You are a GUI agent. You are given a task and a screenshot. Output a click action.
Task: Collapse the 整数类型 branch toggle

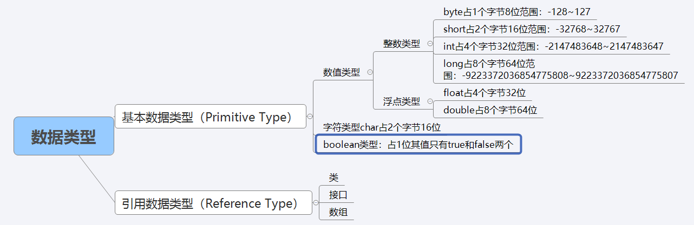[x=430, y=44]
